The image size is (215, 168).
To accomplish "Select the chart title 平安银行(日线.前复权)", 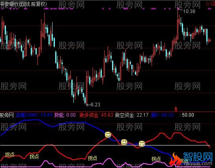I will [x=23, y=4].
